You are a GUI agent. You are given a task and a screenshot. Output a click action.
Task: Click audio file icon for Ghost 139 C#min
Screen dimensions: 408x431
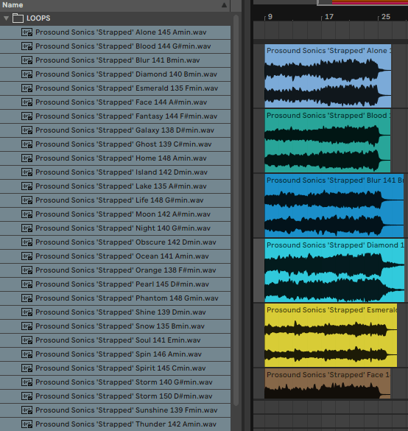click(x=27, y=144)
